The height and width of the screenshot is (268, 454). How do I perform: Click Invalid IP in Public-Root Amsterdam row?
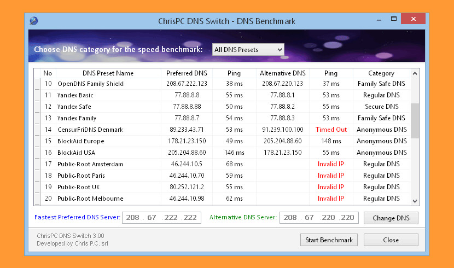click(x=331, y=164)
